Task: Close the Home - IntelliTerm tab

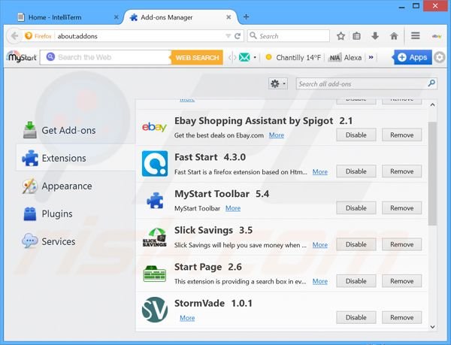Action: [x=117, y=17]
